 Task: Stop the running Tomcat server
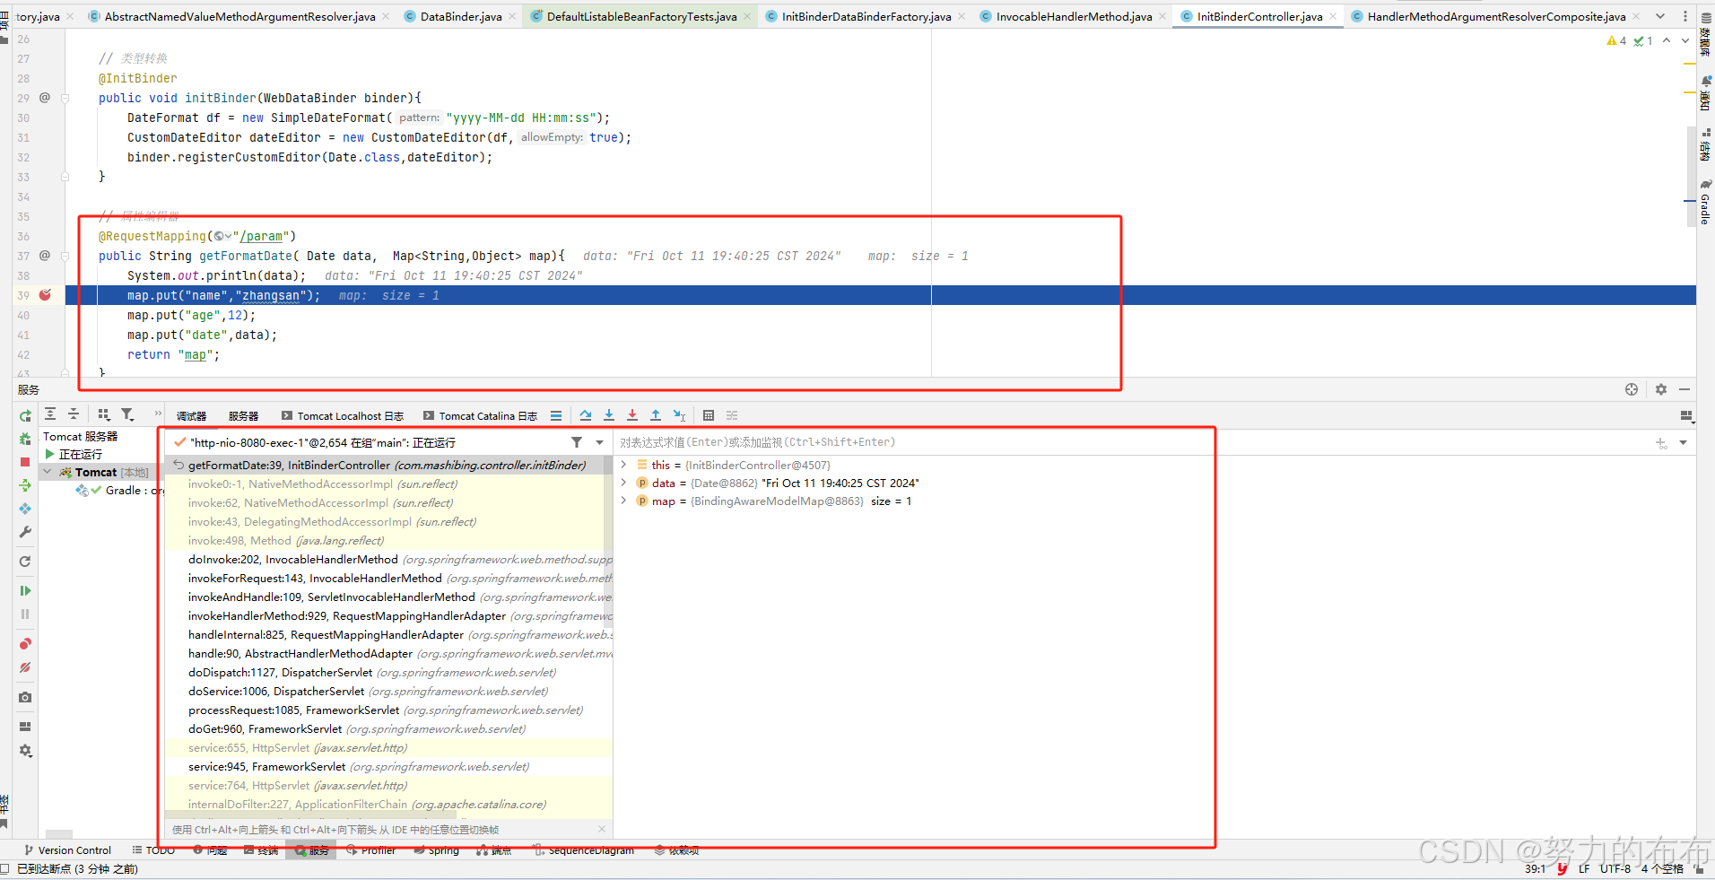25,462
